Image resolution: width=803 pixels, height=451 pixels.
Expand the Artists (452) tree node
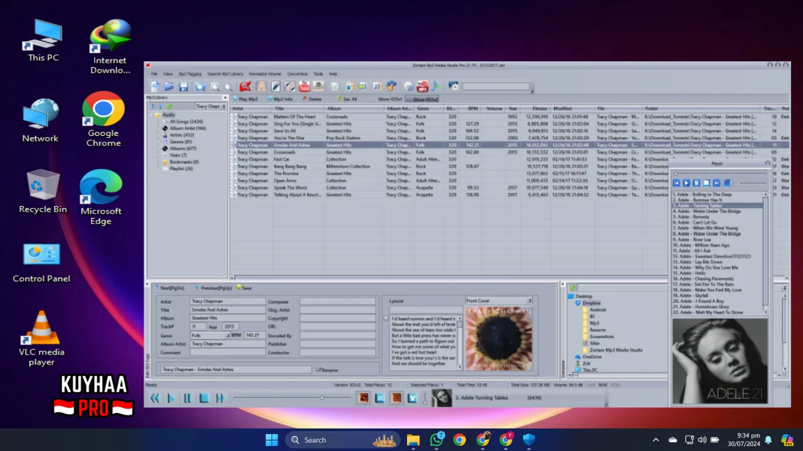(x=158, y=135)
